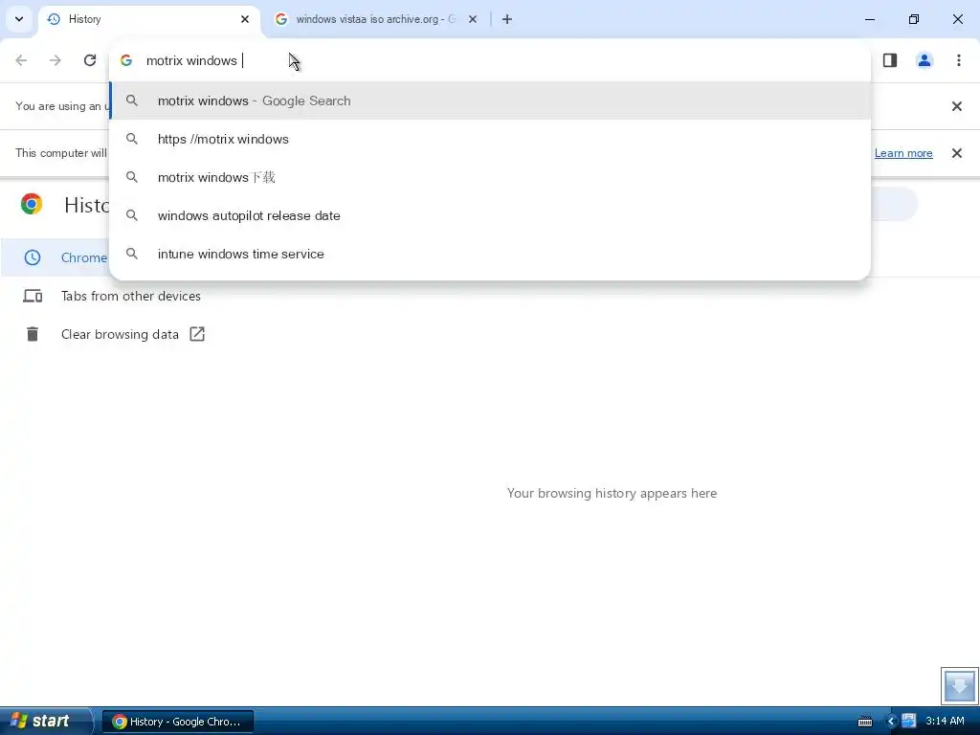Click address bar text motrix windows

[191, 60]
